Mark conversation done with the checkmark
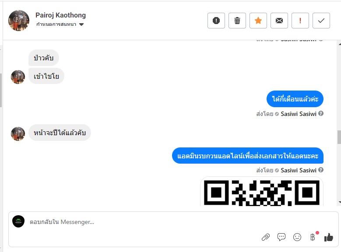341x252 pixels. pyautogui.click(x=321, y=21)
